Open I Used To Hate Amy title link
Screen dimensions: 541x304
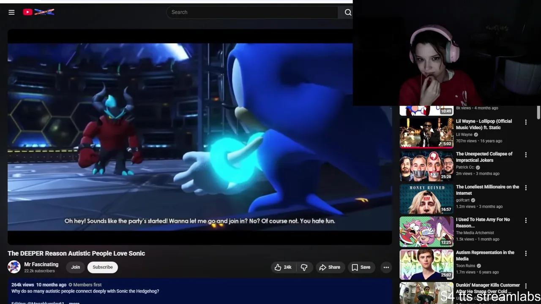click(x=483, y=223)
